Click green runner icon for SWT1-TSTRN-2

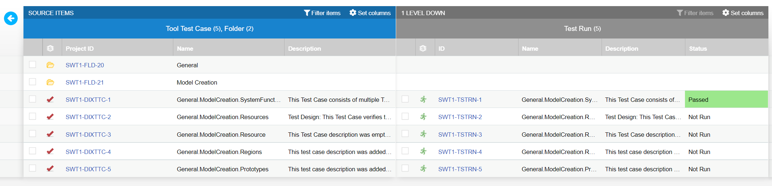(x=423, y=117)
